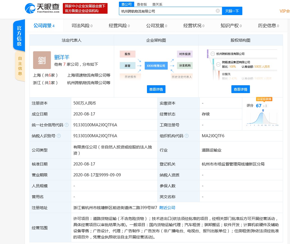The height and width of the screenshot is (244, 290).
Task: Click 上海（共6家）region text
Action: (45, 75)
